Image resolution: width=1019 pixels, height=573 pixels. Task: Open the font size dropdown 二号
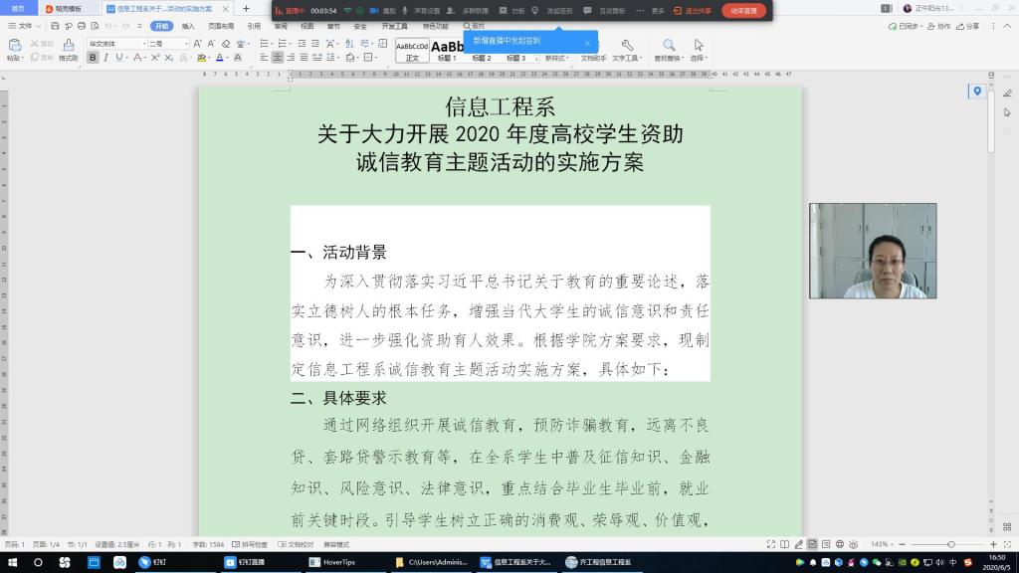tap(168, 44)
